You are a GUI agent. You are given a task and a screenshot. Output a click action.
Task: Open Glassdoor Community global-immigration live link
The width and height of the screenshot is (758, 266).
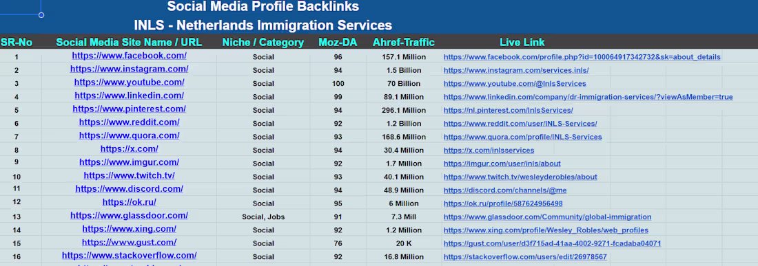[x=547, y=217]
